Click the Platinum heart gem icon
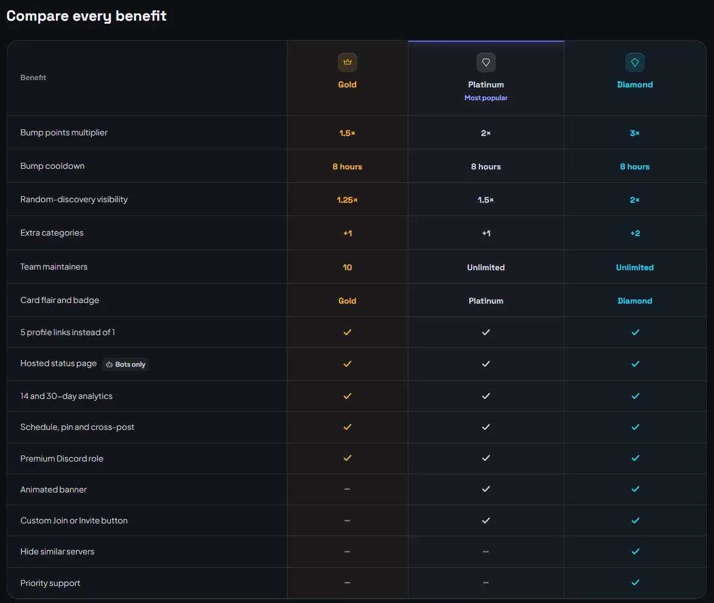 tap(486, 63)
